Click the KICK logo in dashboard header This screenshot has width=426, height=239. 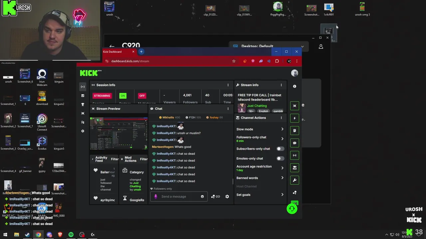91,73
